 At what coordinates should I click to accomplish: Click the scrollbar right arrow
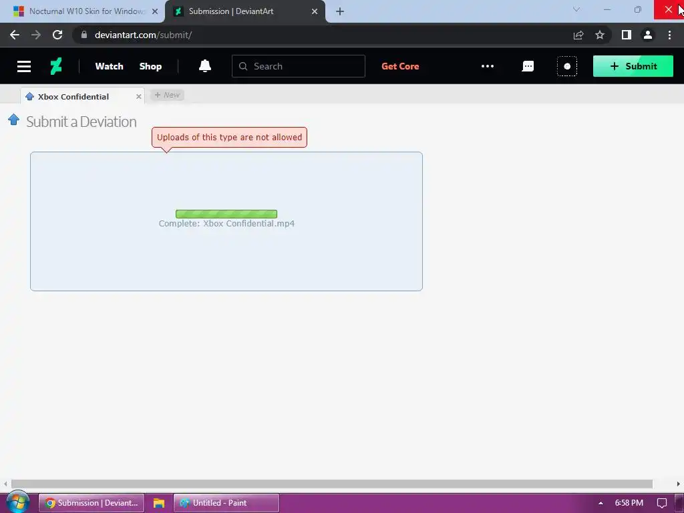pos(679,484)
